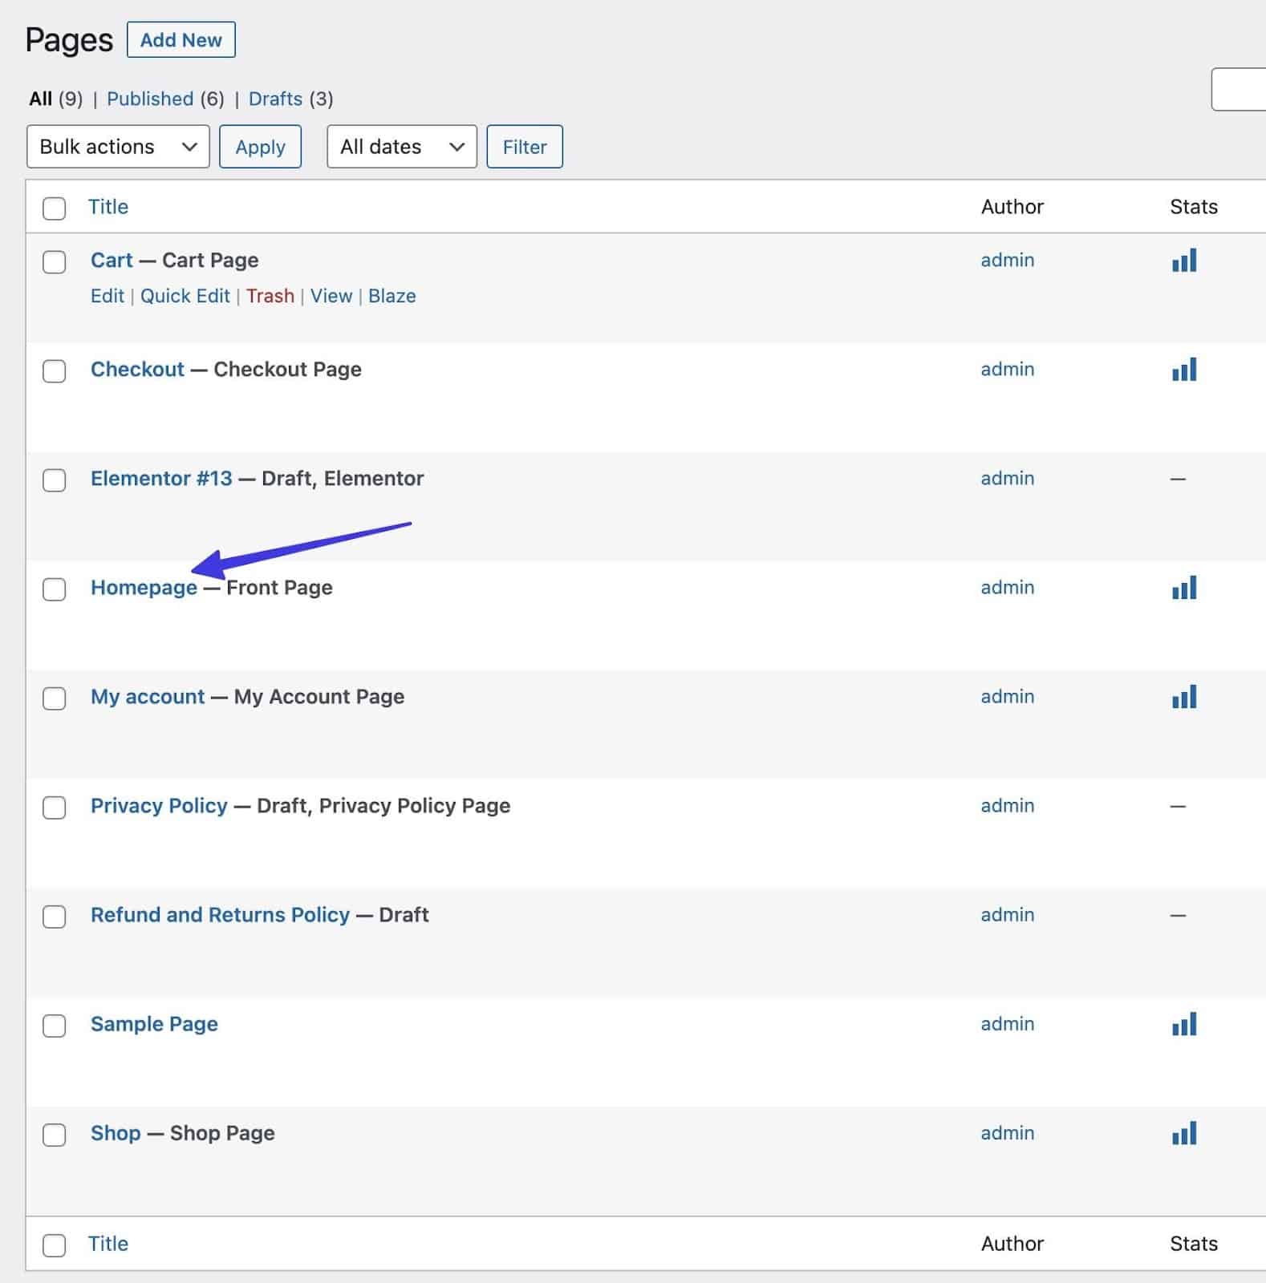Open stats chart icon for Checkout page
1266x1283 pixels.
point(1183,370)
